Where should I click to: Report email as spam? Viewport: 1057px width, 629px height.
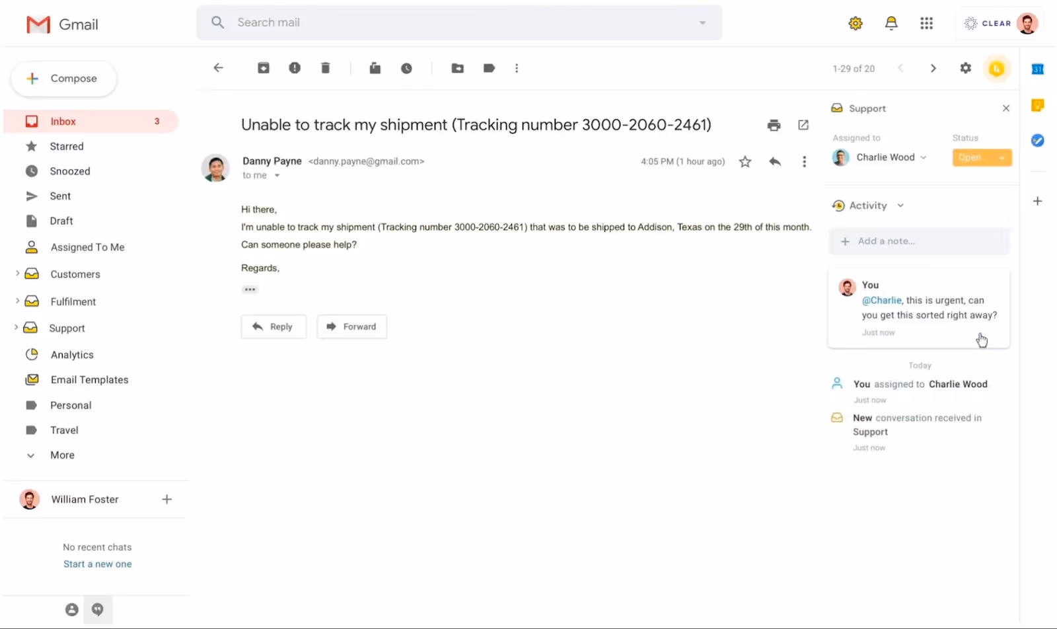[295, 68]
